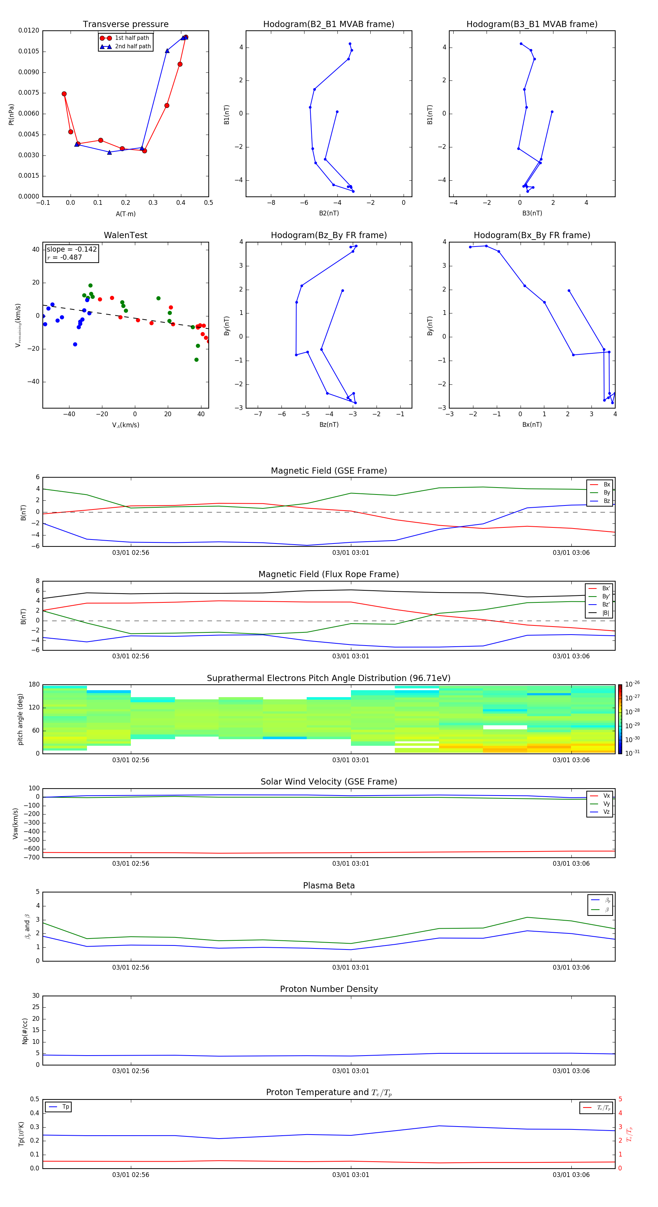This screenshot has width=658, height=1207.
Task: Select Bz' in the flux rope legend
Action: point(600,605)
